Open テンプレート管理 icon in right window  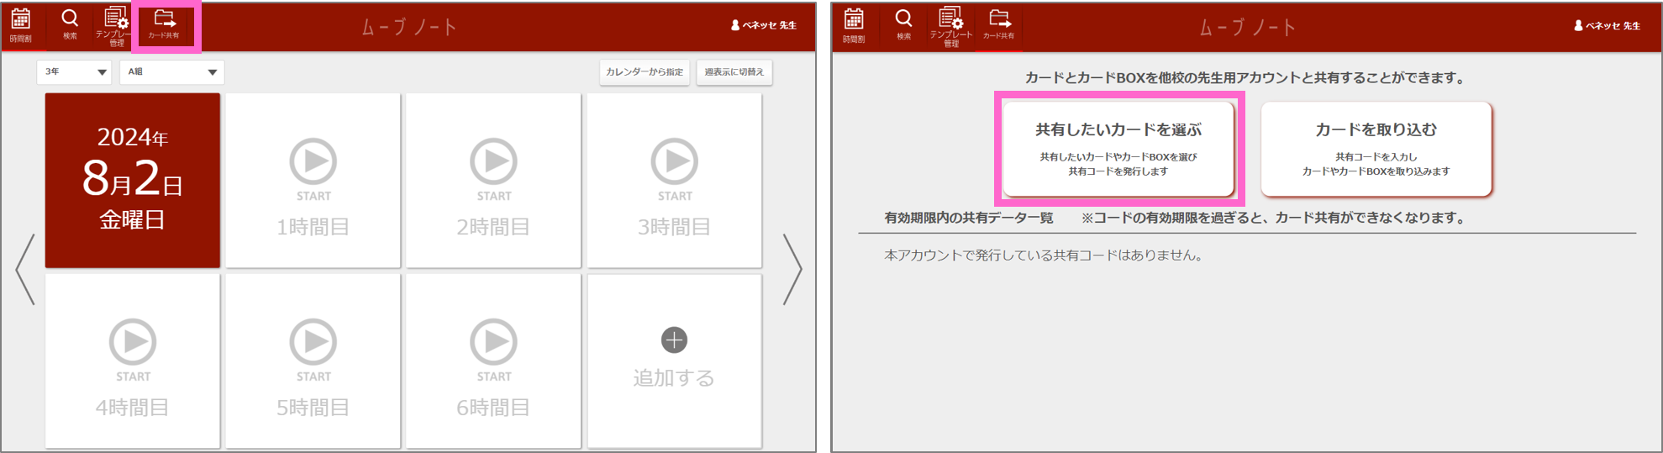(950, 24)
